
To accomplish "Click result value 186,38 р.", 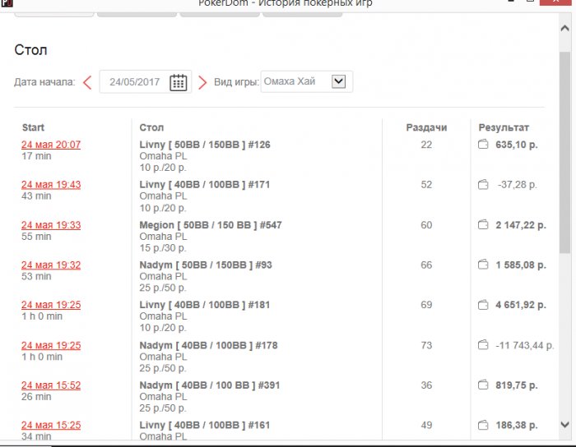I will 517,425.
